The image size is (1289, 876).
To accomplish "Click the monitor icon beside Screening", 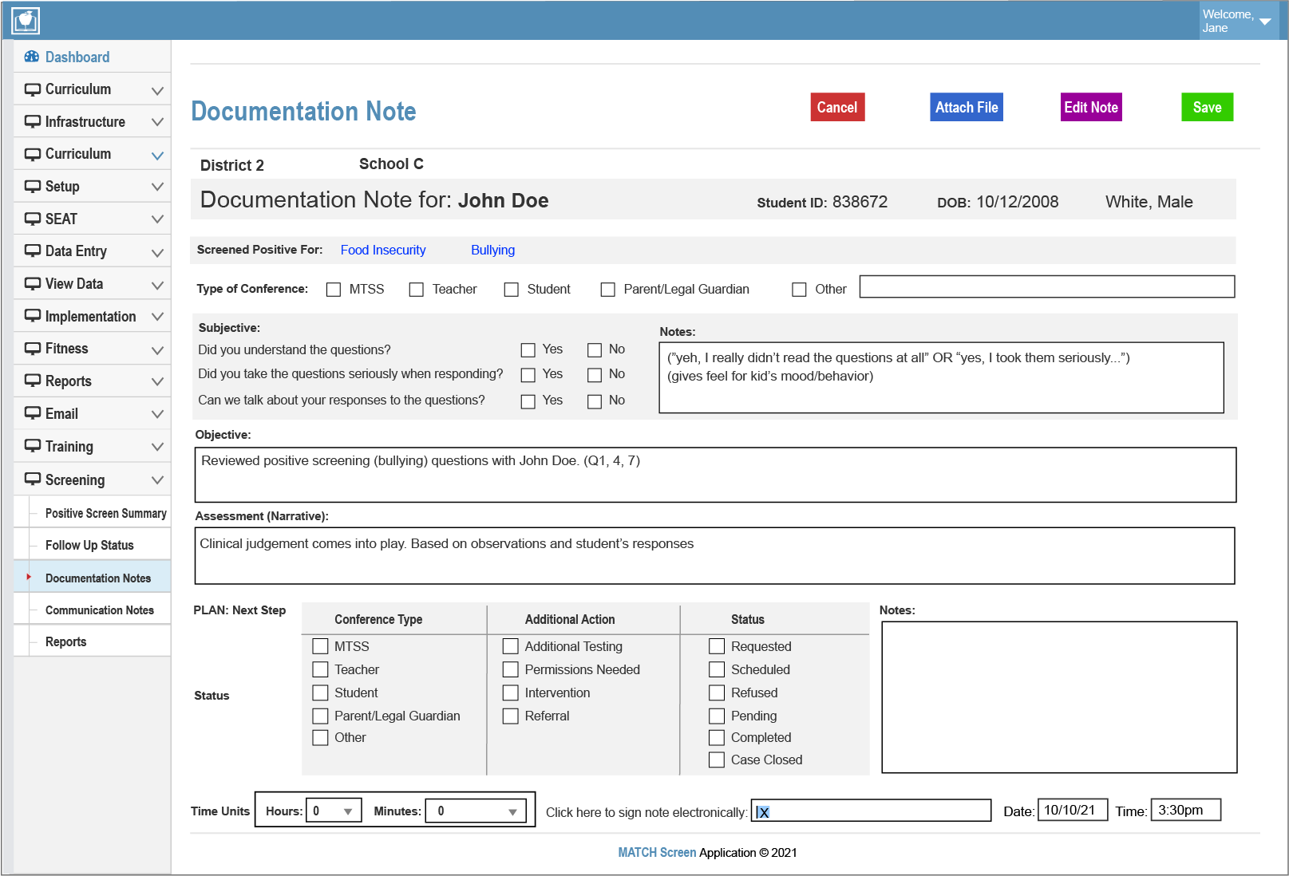I will click(31, 479).
